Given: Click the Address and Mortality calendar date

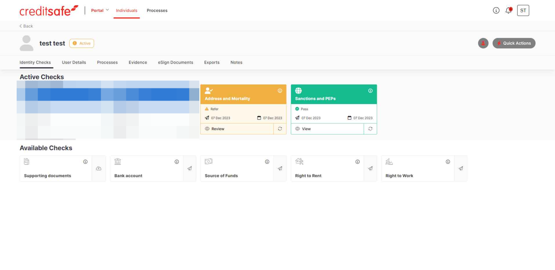Looking at the screenshot, I should 269,118.
